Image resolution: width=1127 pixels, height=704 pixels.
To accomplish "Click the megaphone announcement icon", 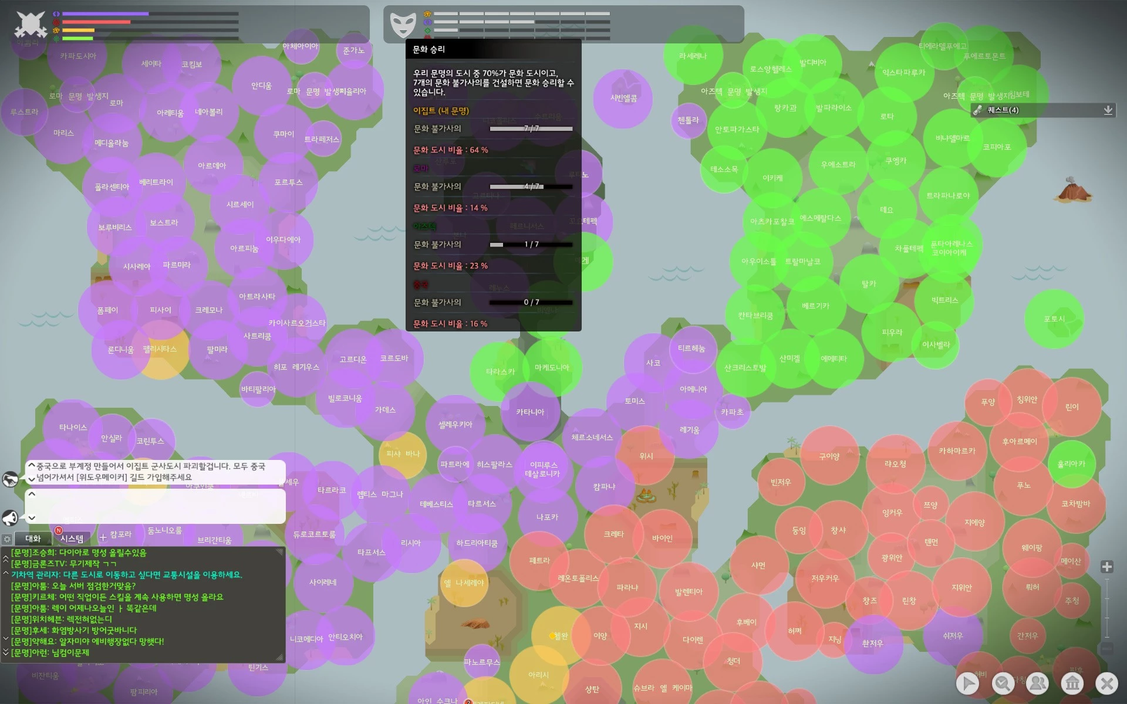I will point(10,517).
